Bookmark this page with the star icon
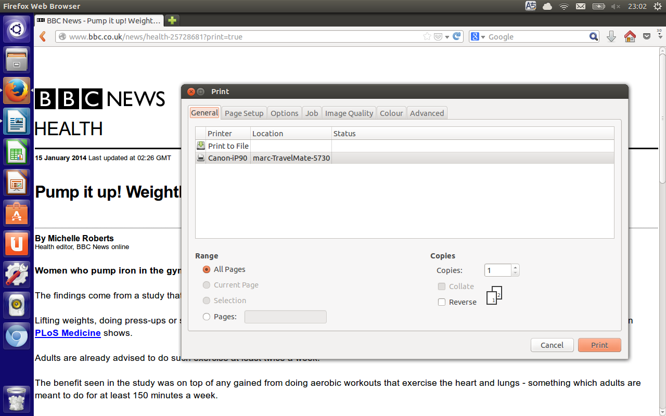 [x=427, y=36]
